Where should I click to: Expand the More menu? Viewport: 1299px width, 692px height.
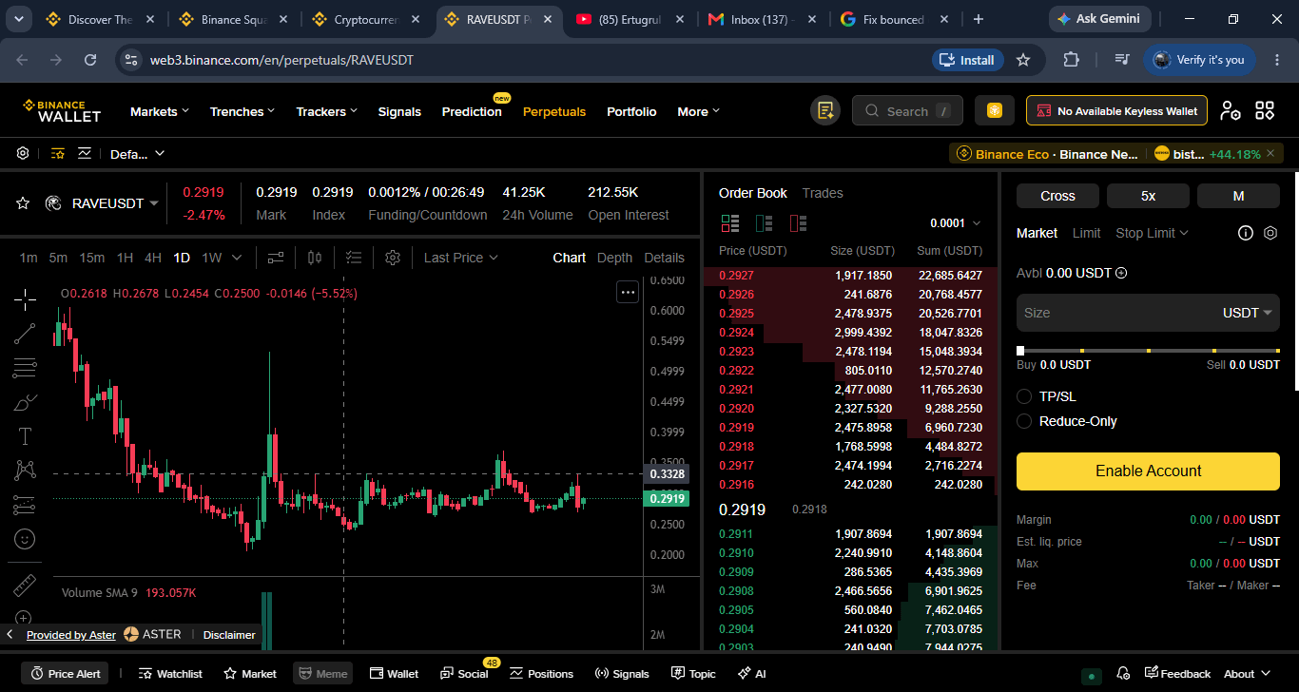[699, 111]
